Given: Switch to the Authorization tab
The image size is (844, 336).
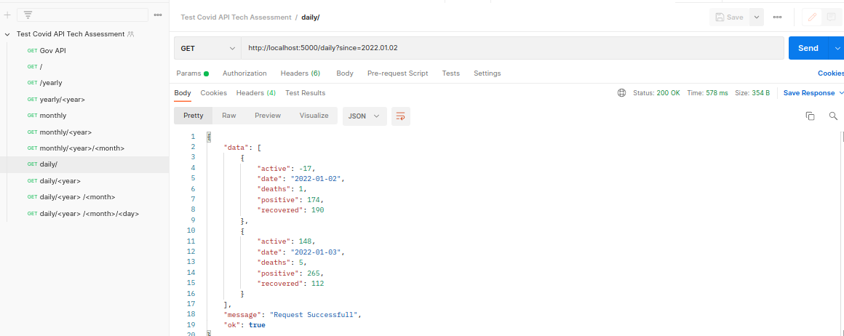Looking at the screenshot, I should pyautogui.click(x=244, y=73).
